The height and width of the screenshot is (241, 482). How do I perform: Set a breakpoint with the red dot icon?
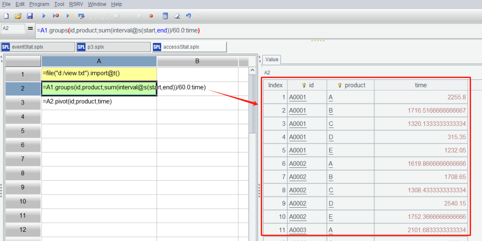(151, 16)
